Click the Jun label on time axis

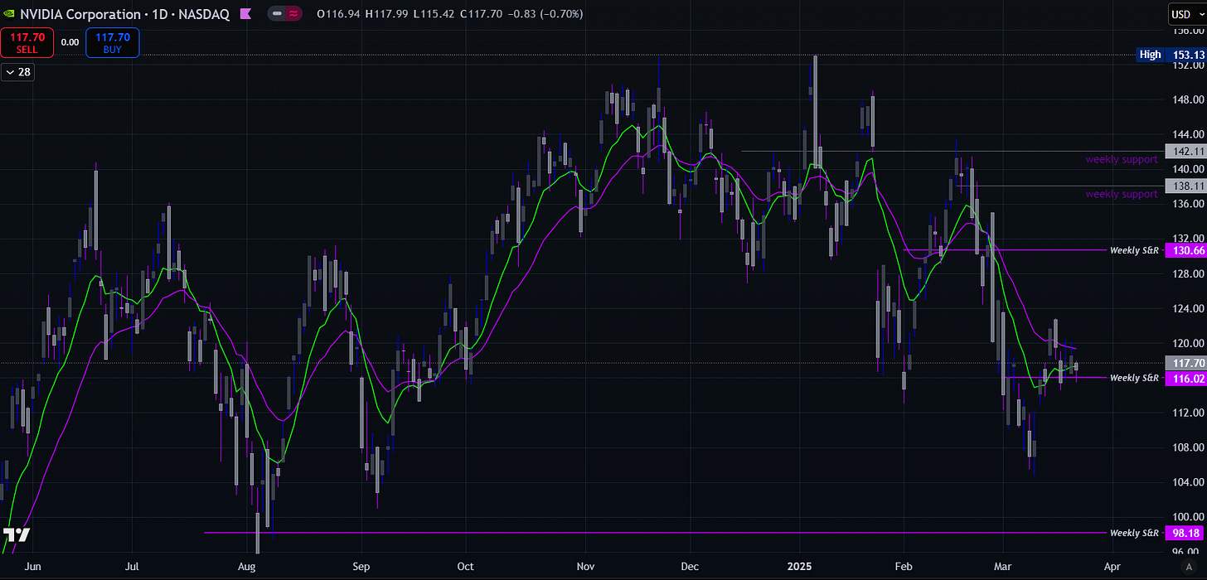[32, 567]
